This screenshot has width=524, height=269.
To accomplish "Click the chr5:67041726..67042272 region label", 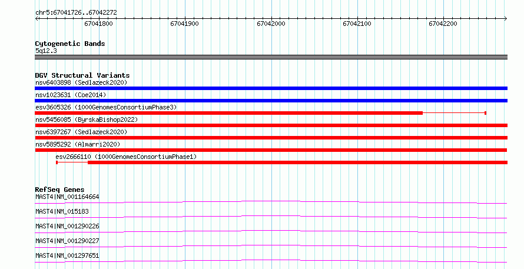I will coord(76,12).
